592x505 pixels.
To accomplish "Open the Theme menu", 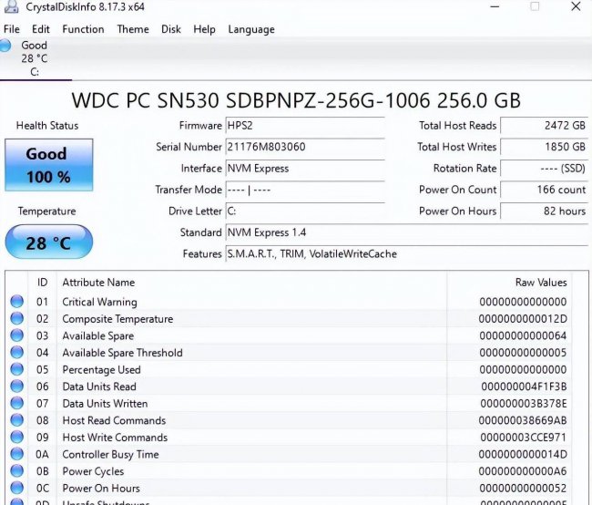I will pyautogui.click(x=133, y=29).
